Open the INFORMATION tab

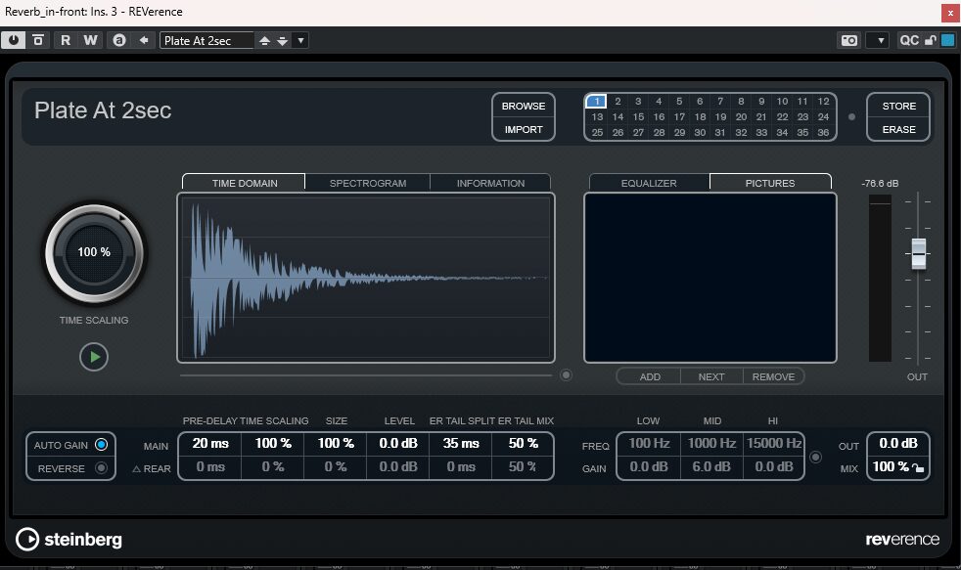point(490,183)
